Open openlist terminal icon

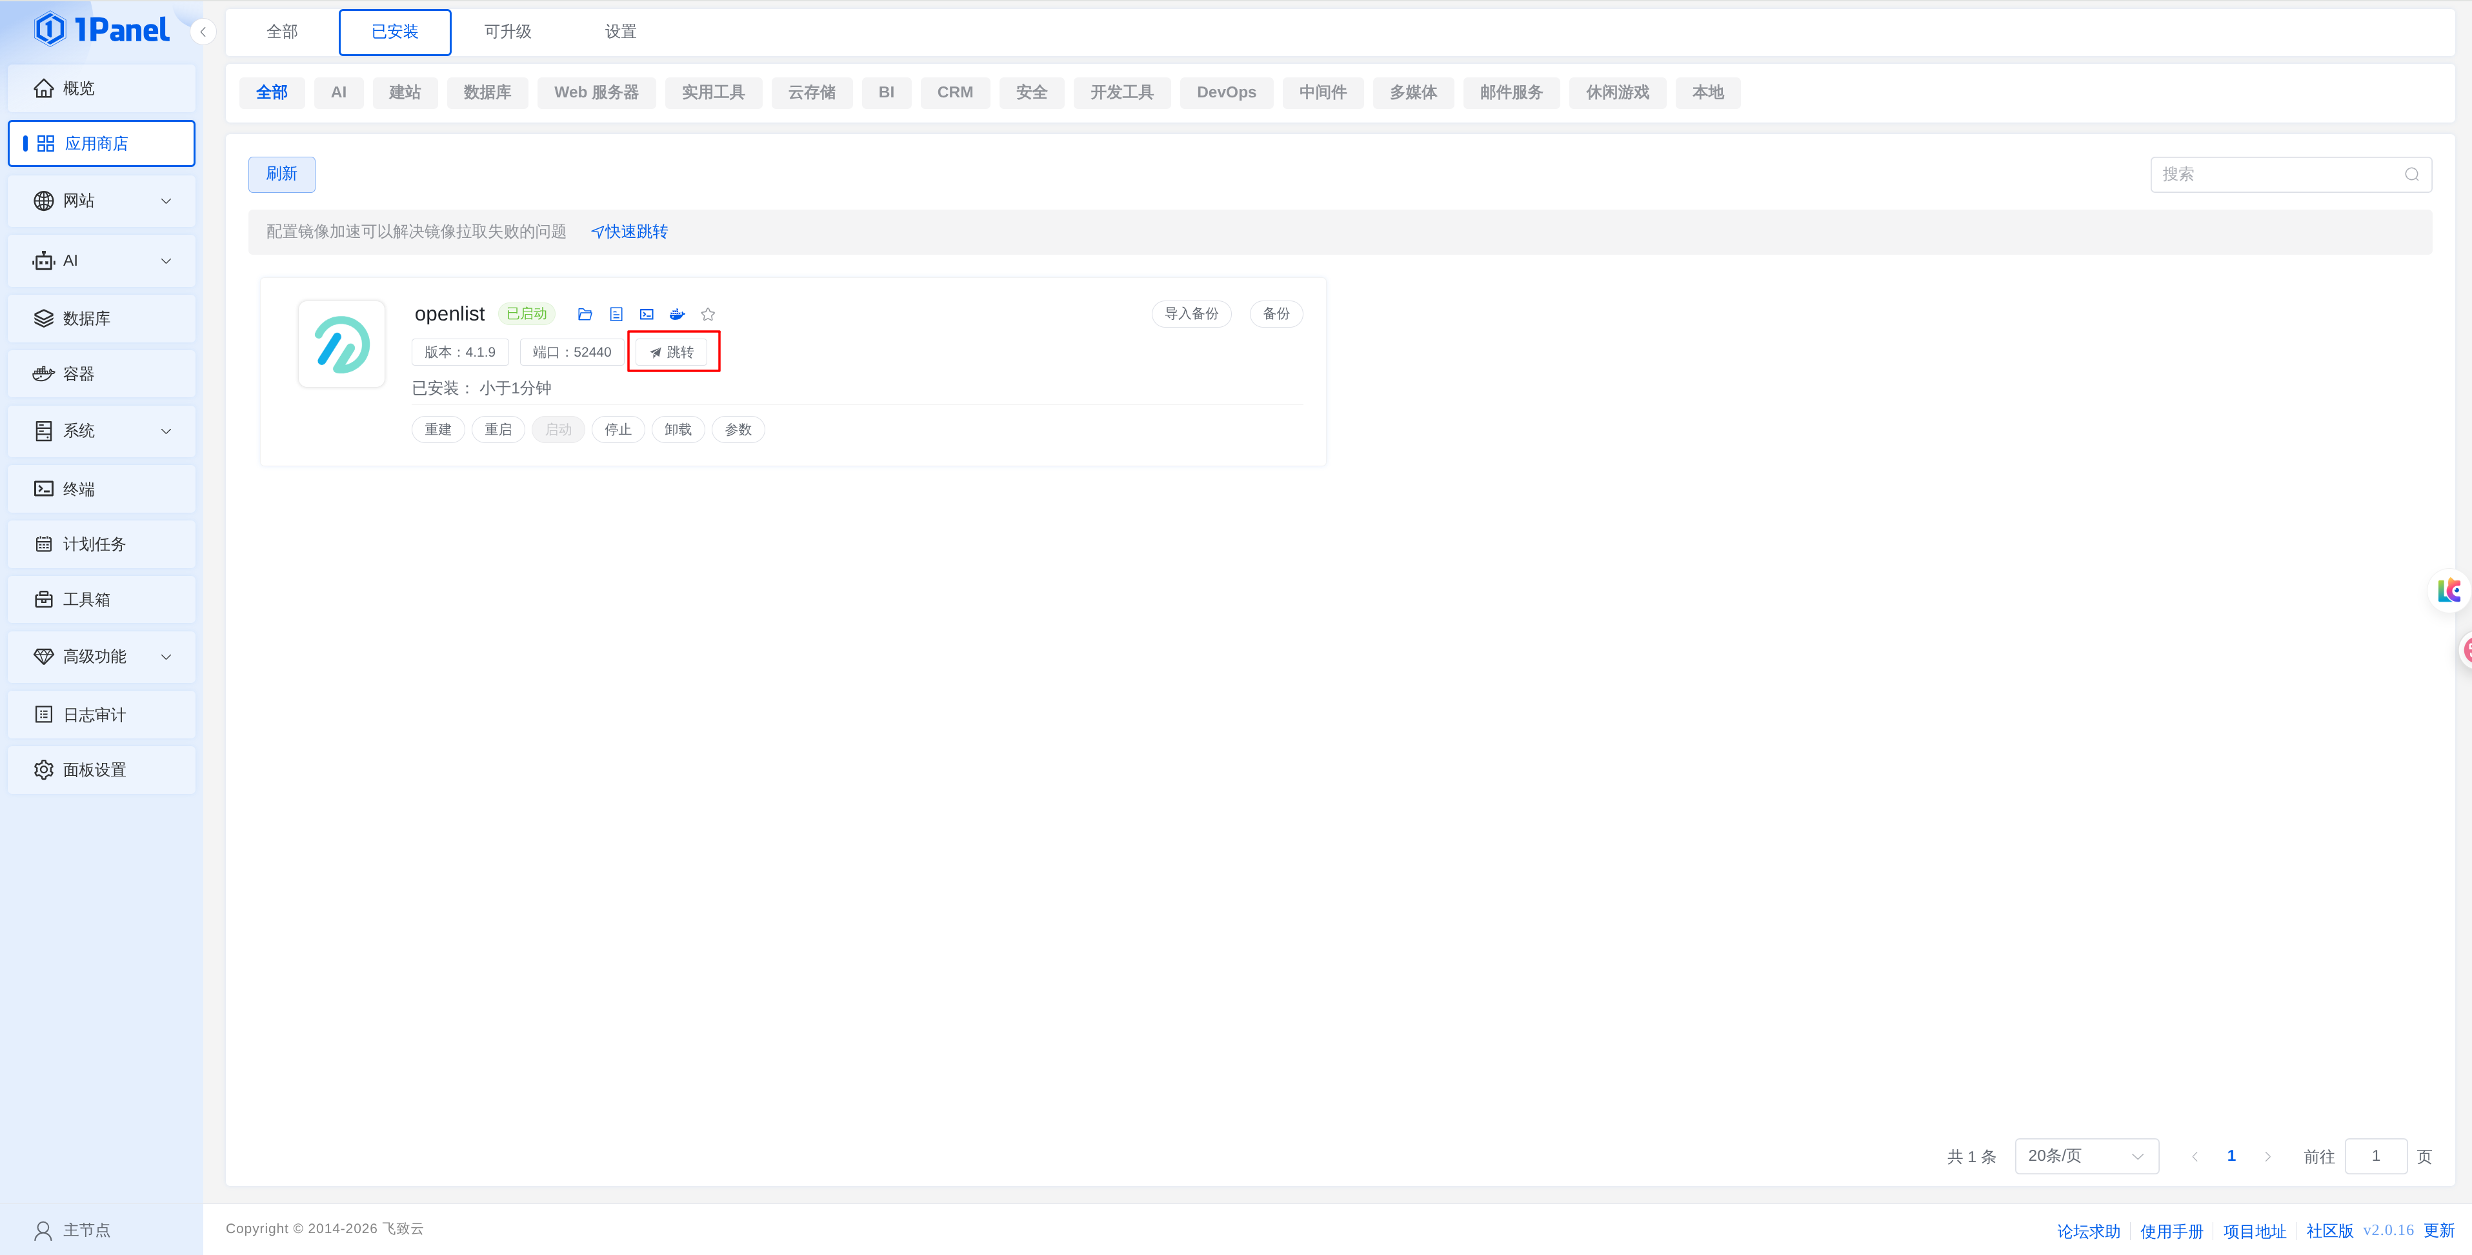647,315
